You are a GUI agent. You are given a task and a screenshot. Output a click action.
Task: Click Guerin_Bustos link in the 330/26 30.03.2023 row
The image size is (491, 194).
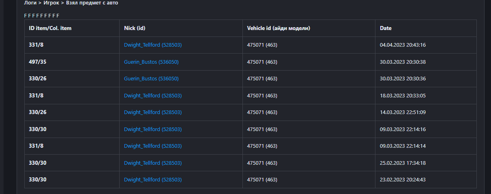click(151, 79)
